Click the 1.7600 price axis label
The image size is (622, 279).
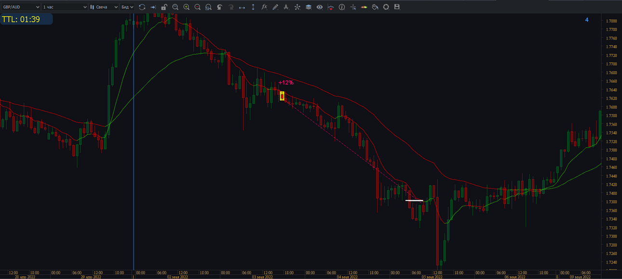tap(611, 107)
